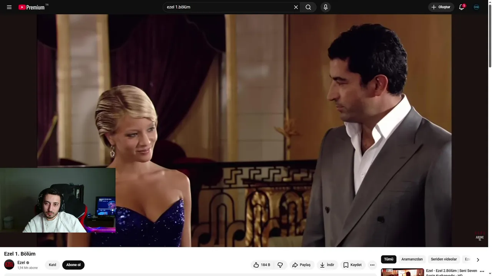Viewport: 492px width, 276px height.
Task: Click the video player to pause
Action: tap(244, 130)
